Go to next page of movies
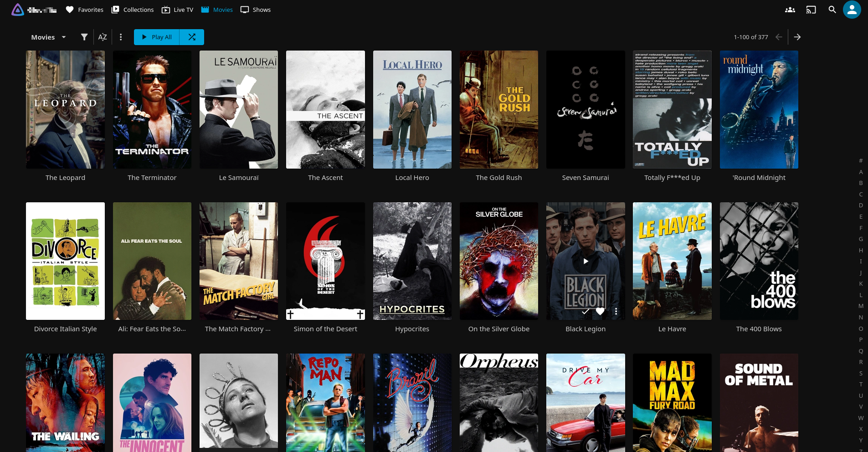The height and width of the screenshot is (452, 868). (x=797, y=37)
